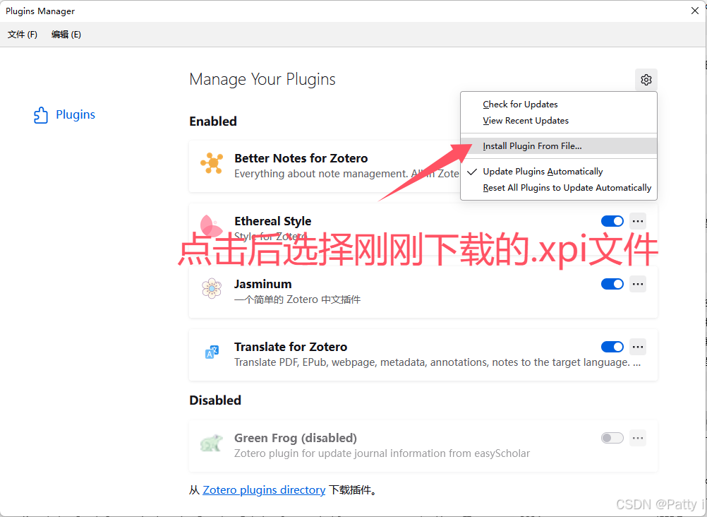Click the Green Frog (disabled) title
This screenshot has height=517, width=707.
[296, 438]
